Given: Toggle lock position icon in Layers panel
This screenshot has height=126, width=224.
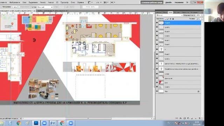Looking at the screenshot, I should (170, 19).
